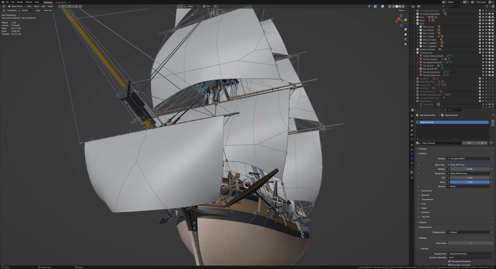Open Render properties tab icon
This screenshot has width=496, height=269.
[x=412, y=121]
